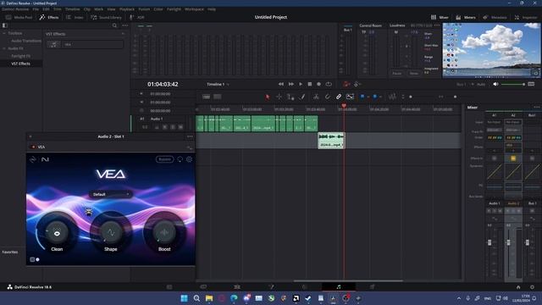The width and height of the screenshot is (542, 305).
Task: Open the Workspace menu
Action: point(194,9)
